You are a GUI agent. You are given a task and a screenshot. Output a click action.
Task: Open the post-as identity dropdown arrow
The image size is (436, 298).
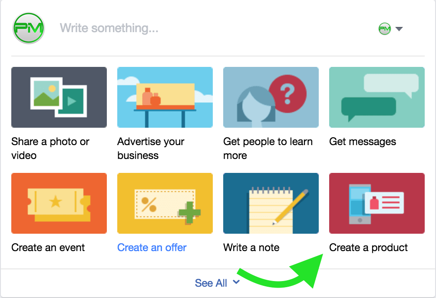click(x=399, y=29)
